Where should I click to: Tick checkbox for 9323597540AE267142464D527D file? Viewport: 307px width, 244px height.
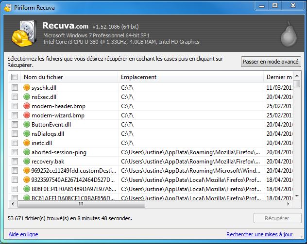tap(15, 179)
